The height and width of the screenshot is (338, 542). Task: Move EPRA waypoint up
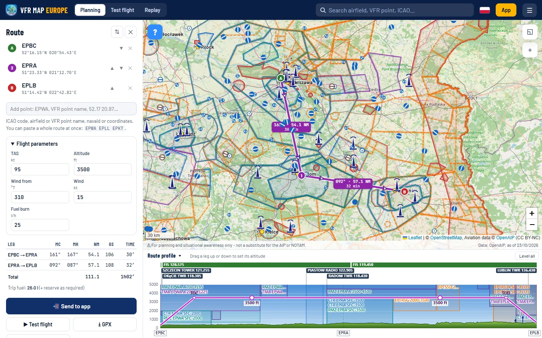pos(112,68)
